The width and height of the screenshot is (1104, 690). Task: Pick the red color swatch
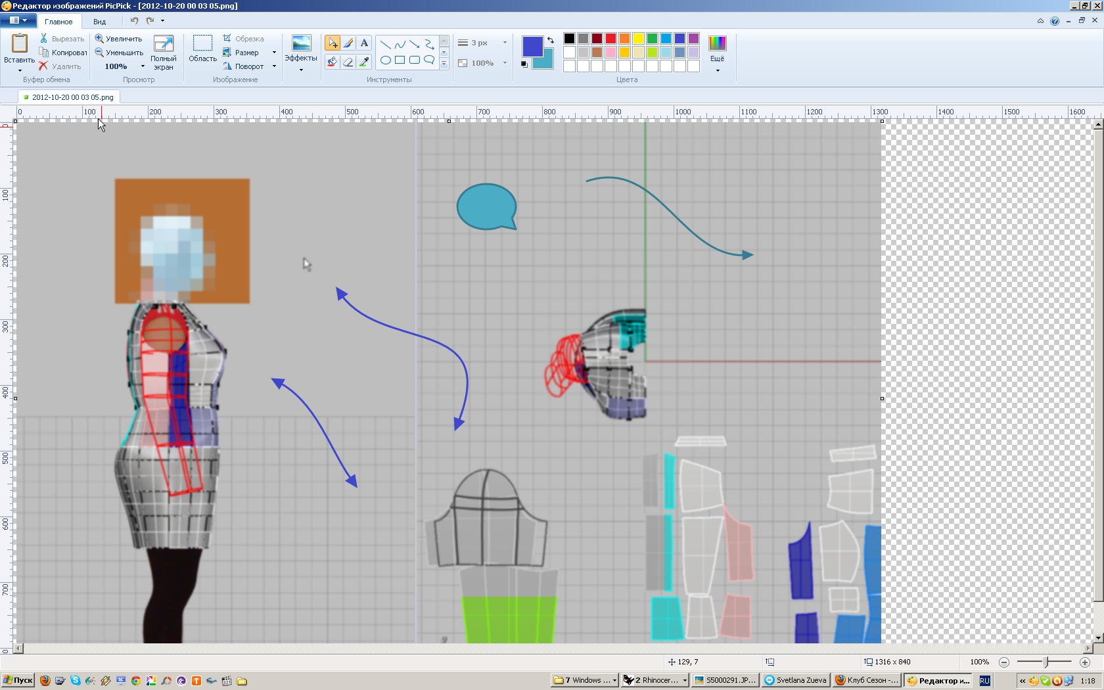(610, 38)
